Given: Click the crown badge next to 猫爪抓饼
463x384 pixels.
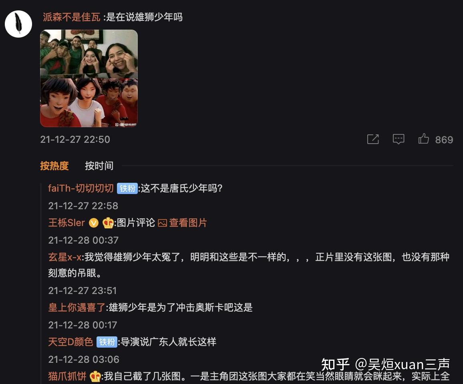Looking at the screenshot, I should (x=95, y=376).
